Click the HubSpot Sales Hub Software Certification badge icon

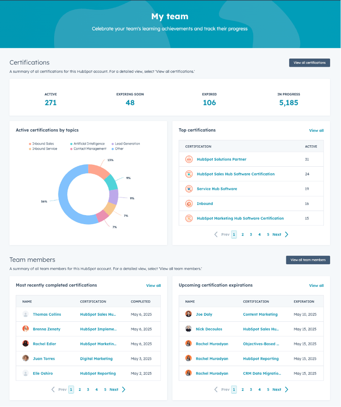pyautogui.click(x=189, y=174)
